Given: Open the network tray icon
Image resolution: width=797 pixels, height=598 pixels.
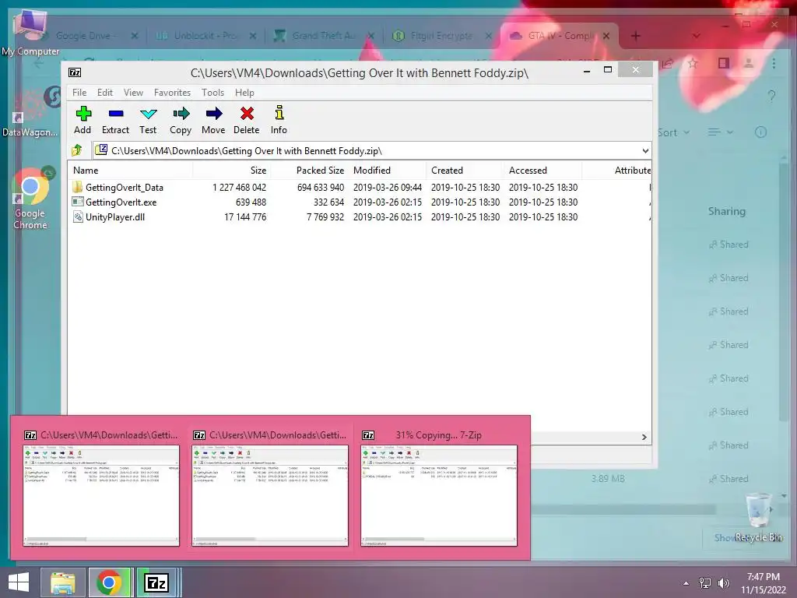Looking at the screenshot, I should [705, 582].
